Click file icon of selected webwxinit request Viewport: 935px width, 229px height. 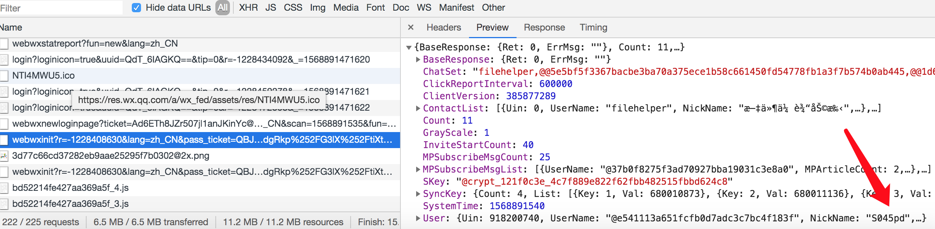[x=4, y=140]
